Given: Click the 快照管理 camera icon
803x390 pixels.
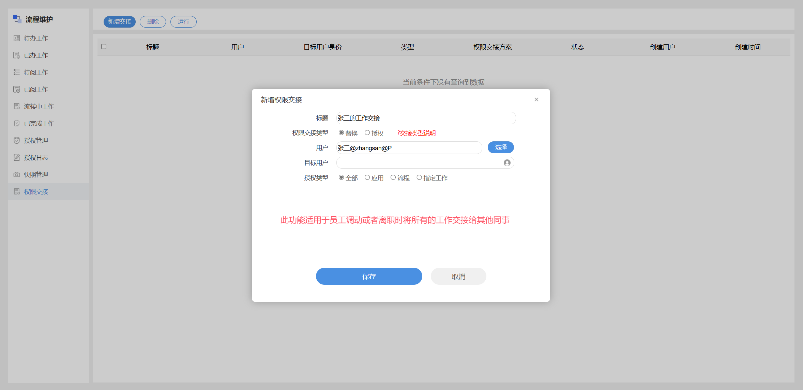Looking at the screenshot, I should coord(16,174).
